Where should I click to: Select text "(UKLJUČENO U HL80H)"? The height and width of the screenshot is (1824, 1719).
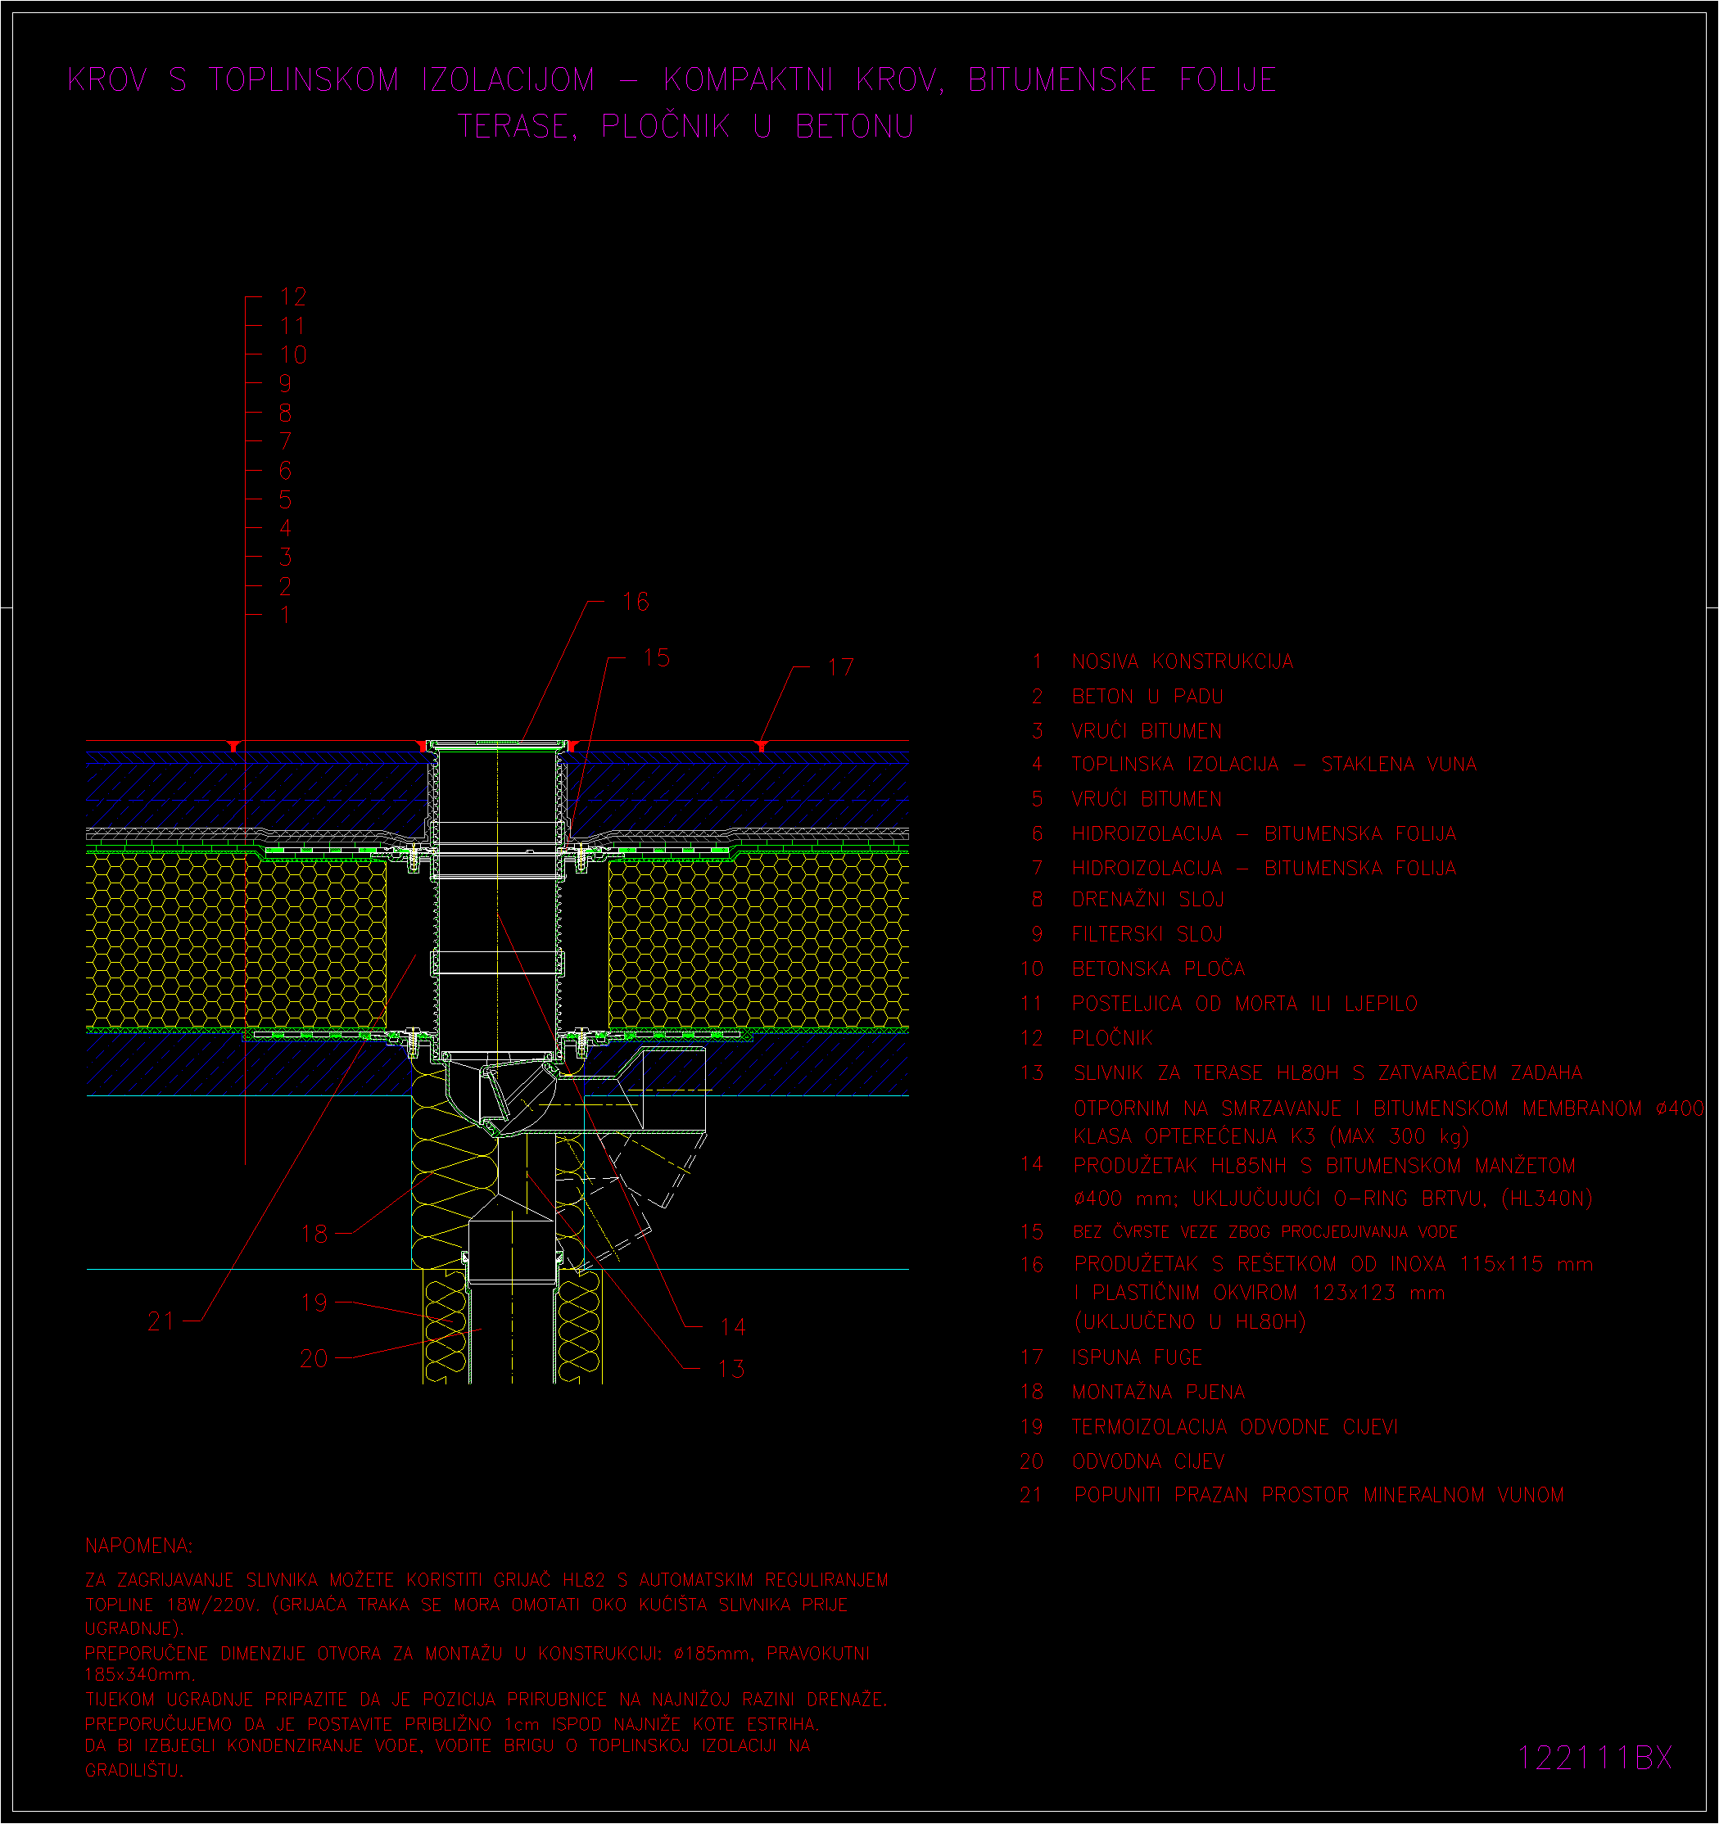tap(1189, 1322)
